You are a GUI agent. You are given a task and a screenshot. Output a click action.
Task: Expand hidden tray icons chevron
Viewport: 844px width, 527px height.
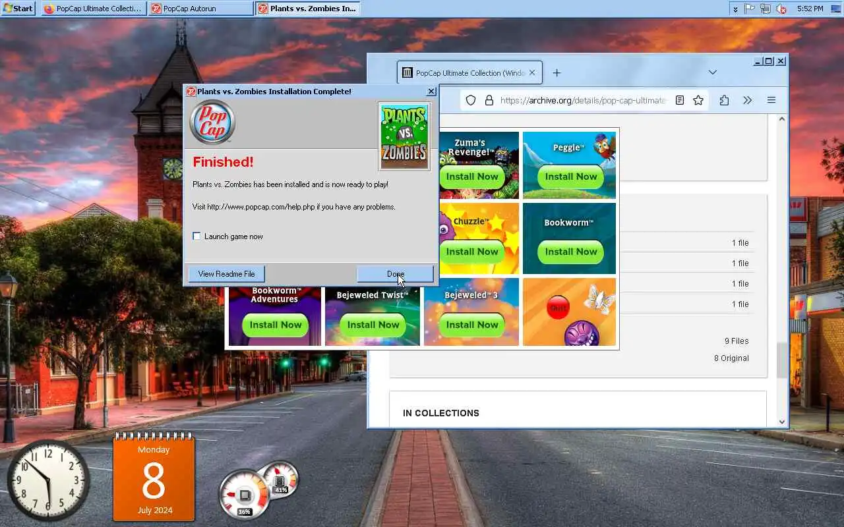735,9
